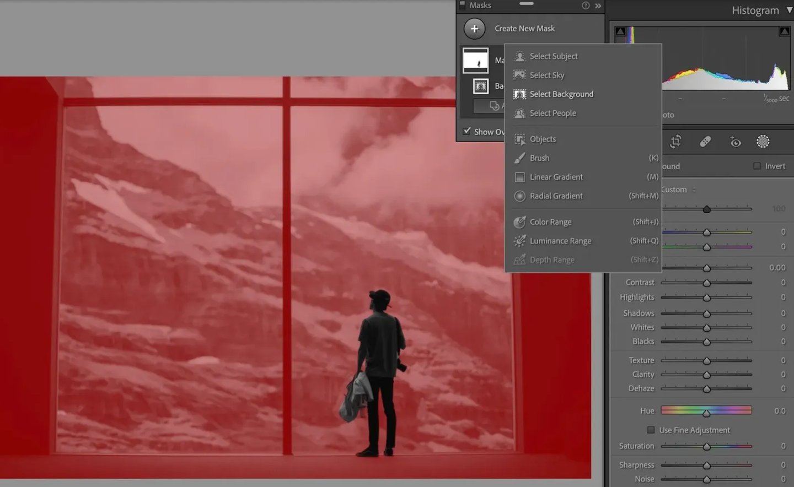Click the blue-yellow Temperature slider handle

pos(706,232)
